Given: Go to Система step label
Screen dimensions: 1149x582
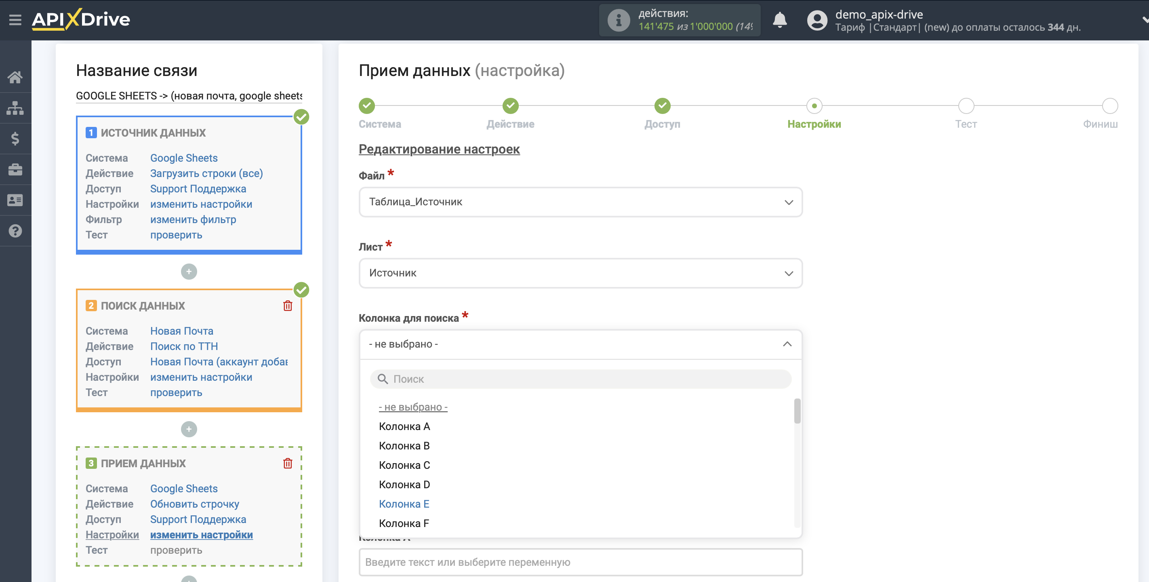Looking at the screenshot, I should click(380, 124).
